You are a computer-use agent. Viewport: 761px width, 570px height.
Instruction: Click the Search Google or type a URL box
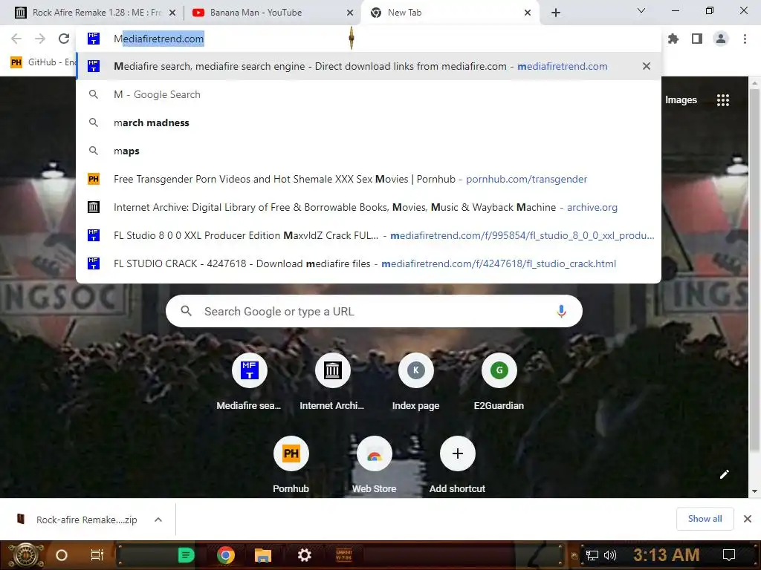click(x=374, y=311)
